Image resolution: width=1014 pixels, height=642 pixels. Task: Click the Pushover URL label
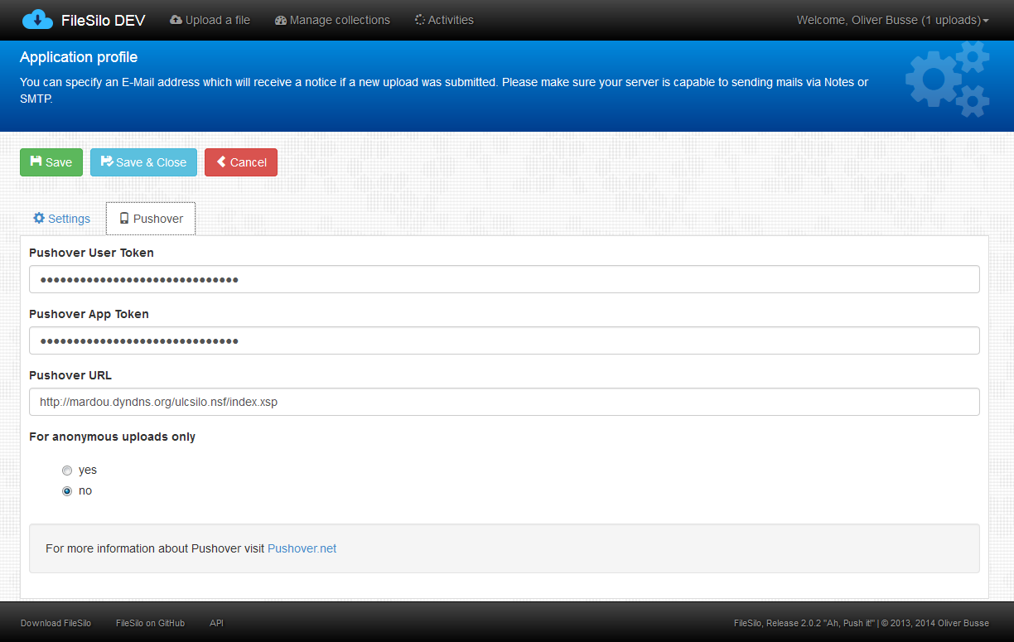tap(70, 375)
